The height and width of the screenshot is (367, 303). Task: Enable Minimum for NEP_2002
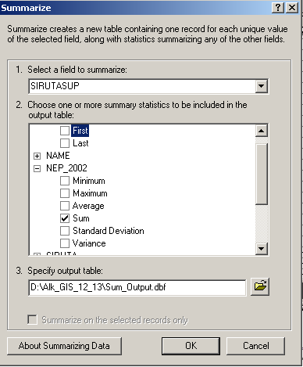click(65, 181)
